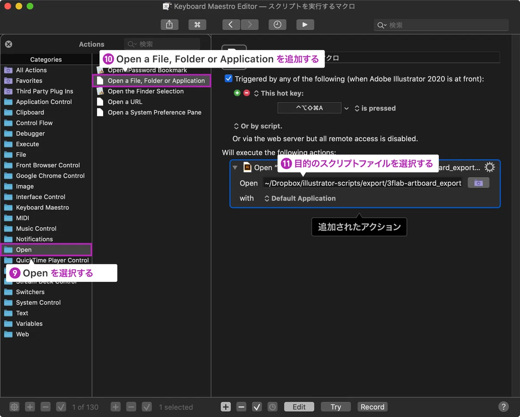Open the Default Application dropdown
The image size is (520, 417).
300,198
